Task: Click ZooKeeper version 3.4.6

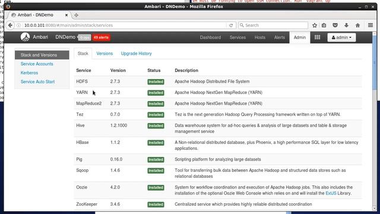Action: (115, 204)
